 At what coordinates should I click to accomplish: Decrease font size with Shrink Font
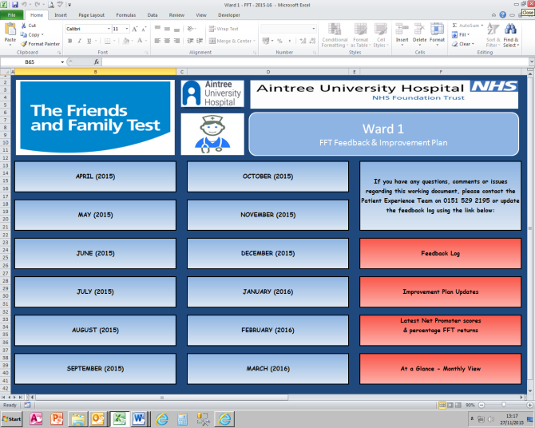(144, 29)
